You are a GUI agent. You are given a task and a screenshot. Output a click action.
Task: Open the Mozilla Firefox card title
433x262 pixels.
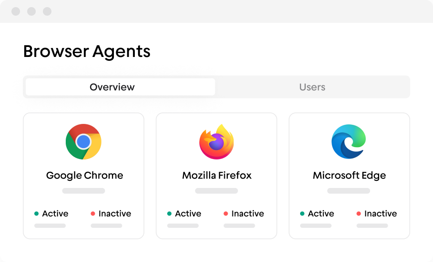tap(217, 175)
